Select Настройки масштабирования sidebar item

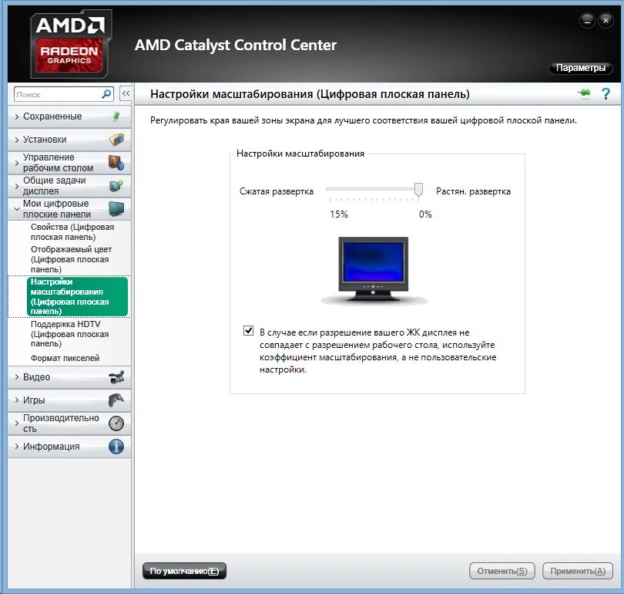point(77,296)
